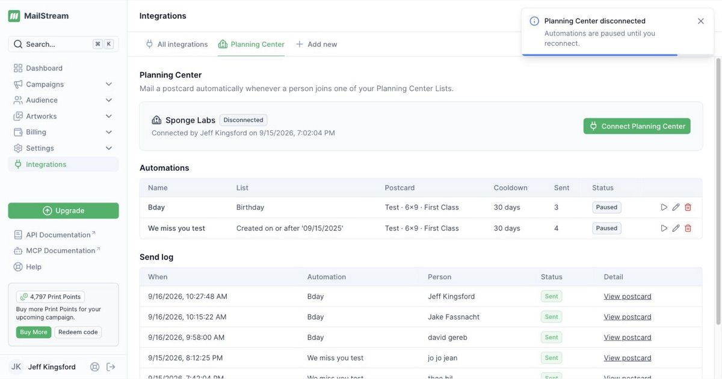Click the Jeff Kingsford name in sidebar footer
The height and width of the screenshot is (379, 722).
(x=52, y=367)
